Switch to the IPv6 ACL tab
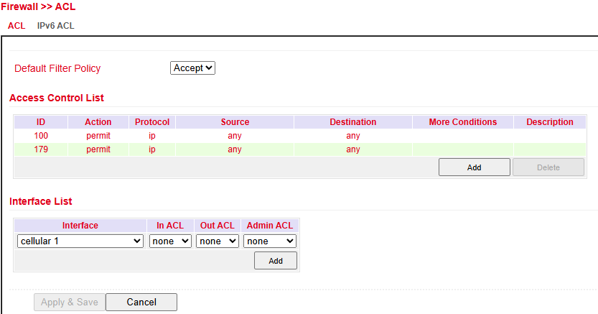Image resolution: width=598 pixels, height=314 pixels. (55, 26)
